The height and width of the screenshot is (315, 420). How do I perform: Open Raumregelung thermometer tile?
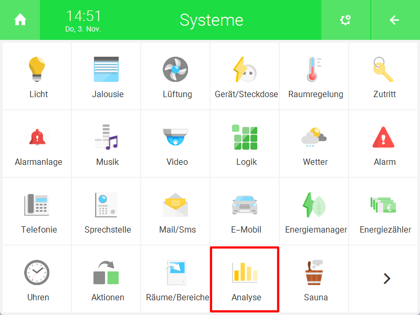pos(314,76)
